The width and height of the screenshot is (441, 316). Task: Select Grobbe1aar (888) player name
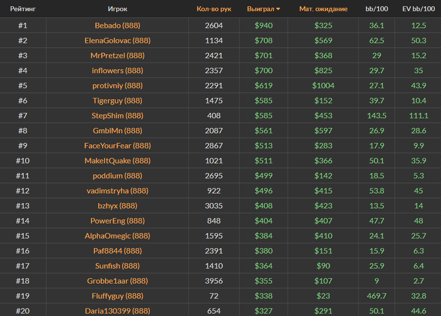[117, 281]
